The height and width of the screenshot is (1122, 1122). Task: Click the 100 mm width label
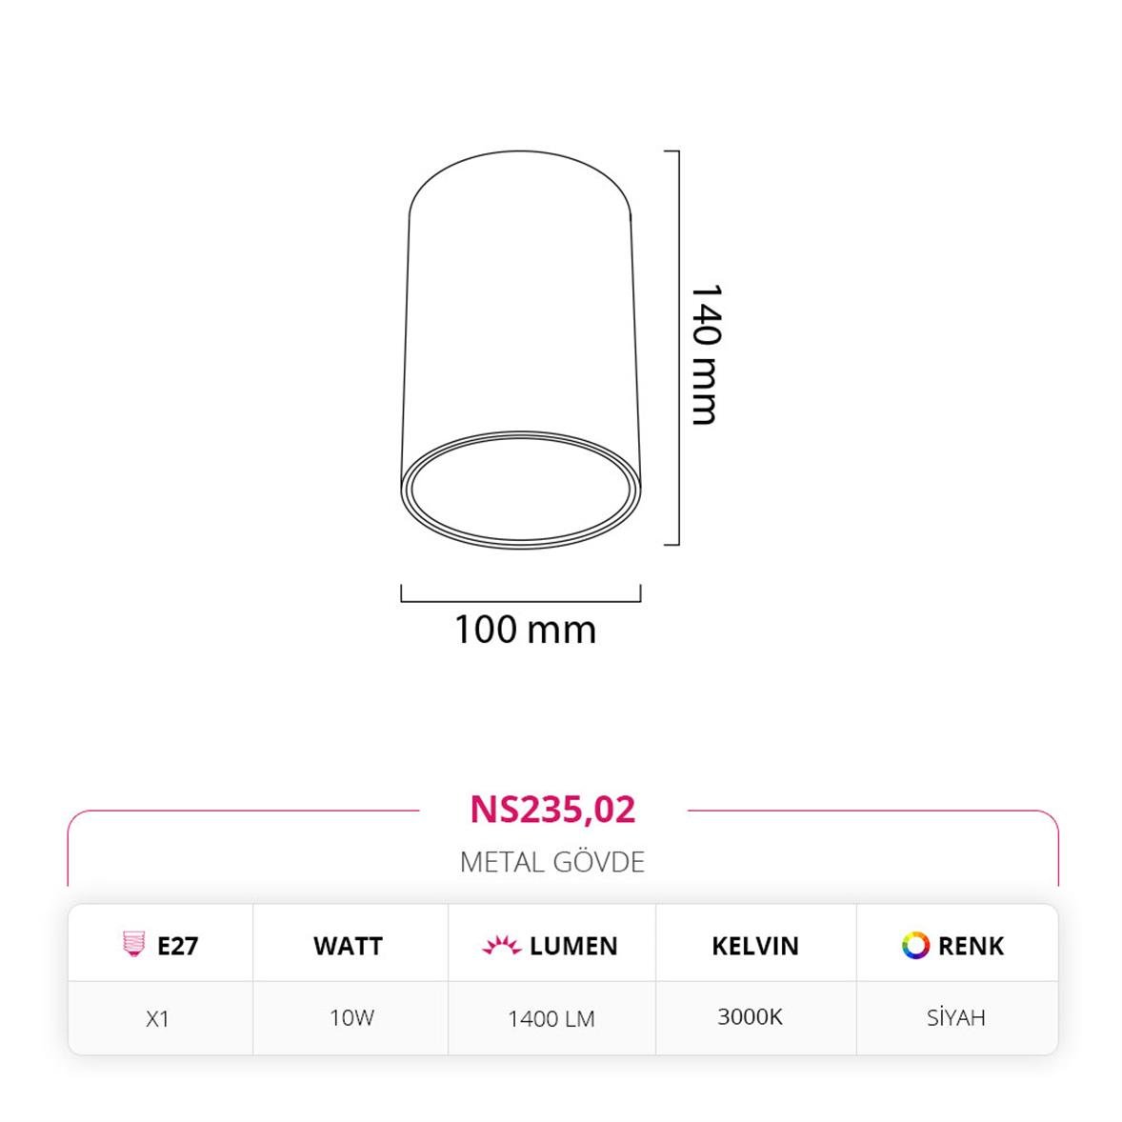click(525, 630)
